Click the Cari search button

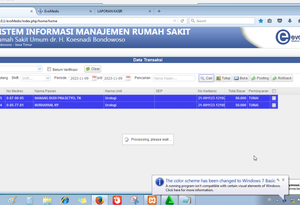[206, 78]
